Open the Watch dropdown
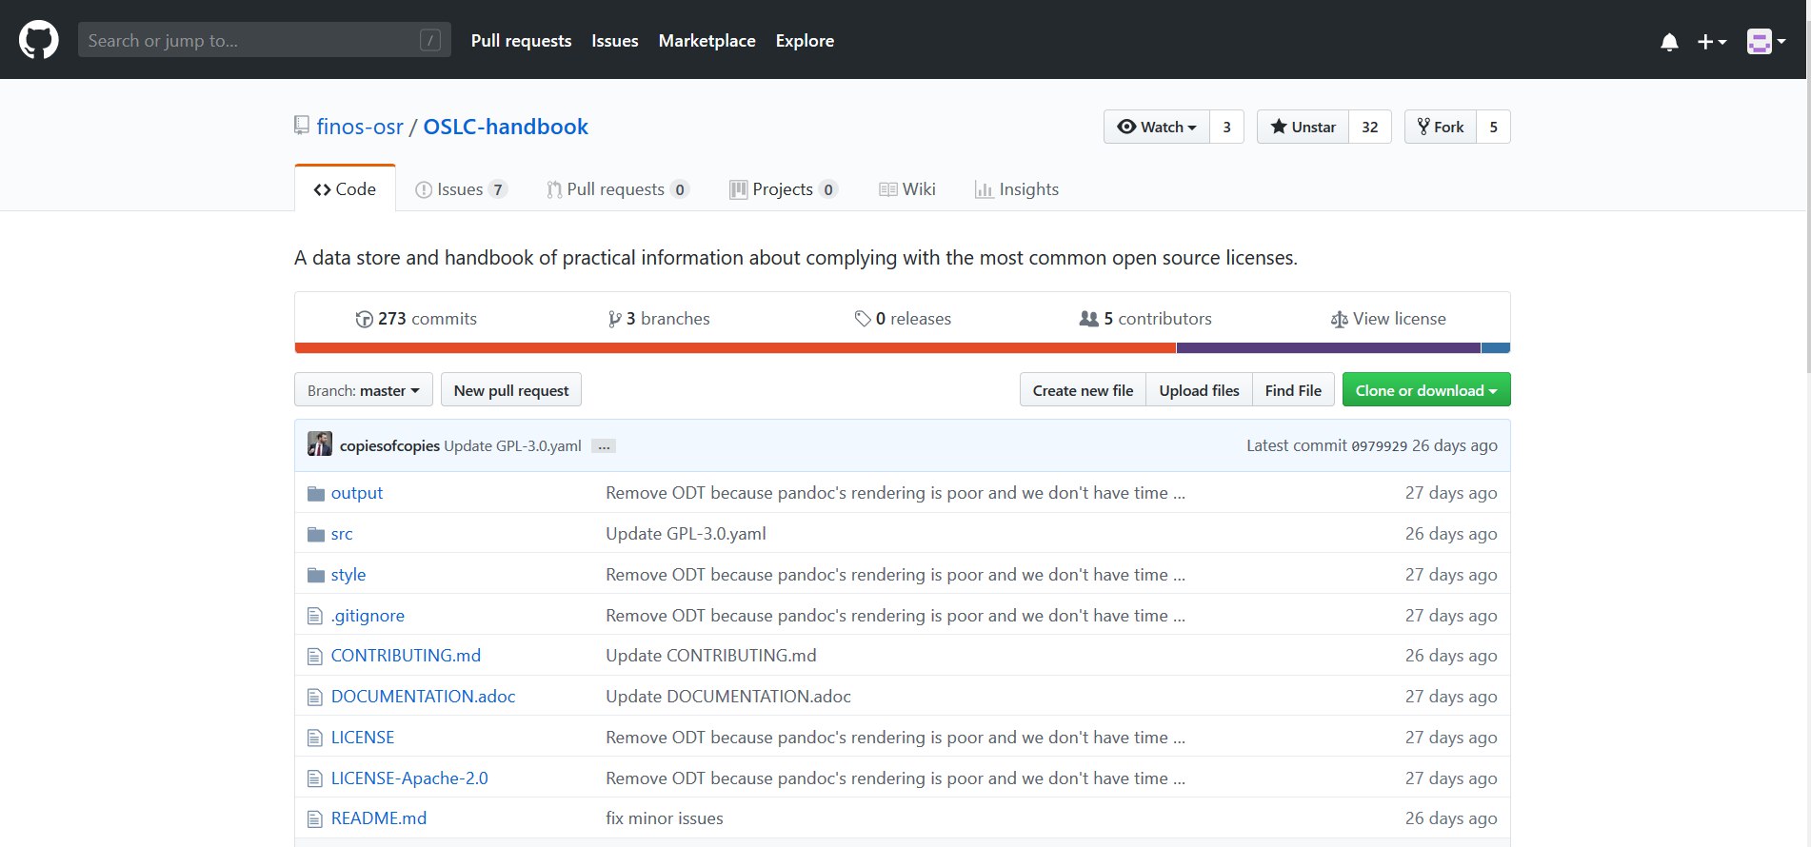 coord(1156,127)
